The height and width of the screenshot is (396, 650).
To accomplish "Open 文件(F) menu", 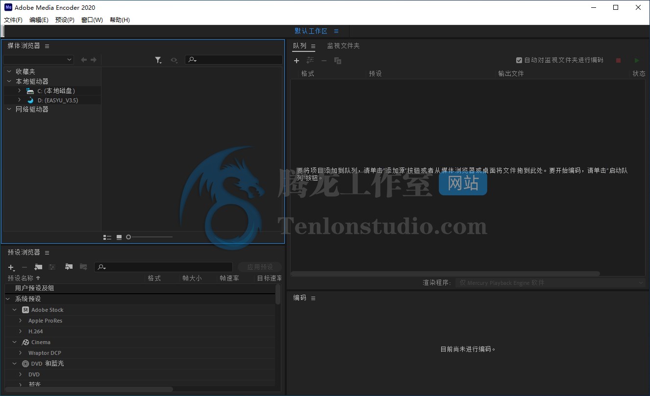I will (x=13, y=20).
